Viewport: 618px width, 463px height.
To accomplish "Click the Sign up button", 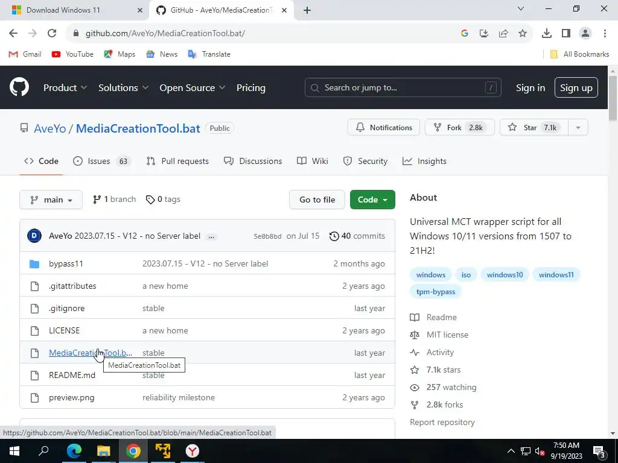I will coord(576,87).
